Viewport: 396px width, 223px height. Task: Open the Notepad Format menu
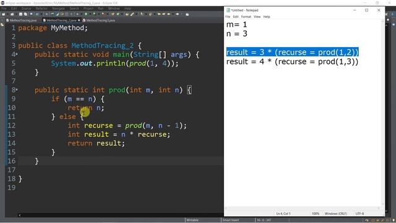[246, 17]
